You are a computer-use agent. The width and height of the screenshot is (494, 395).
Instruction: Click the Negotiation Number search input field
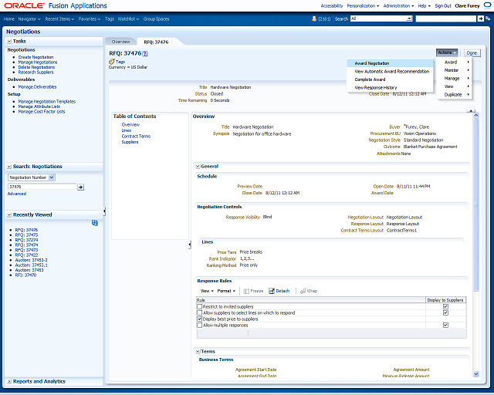click(42, 187)
